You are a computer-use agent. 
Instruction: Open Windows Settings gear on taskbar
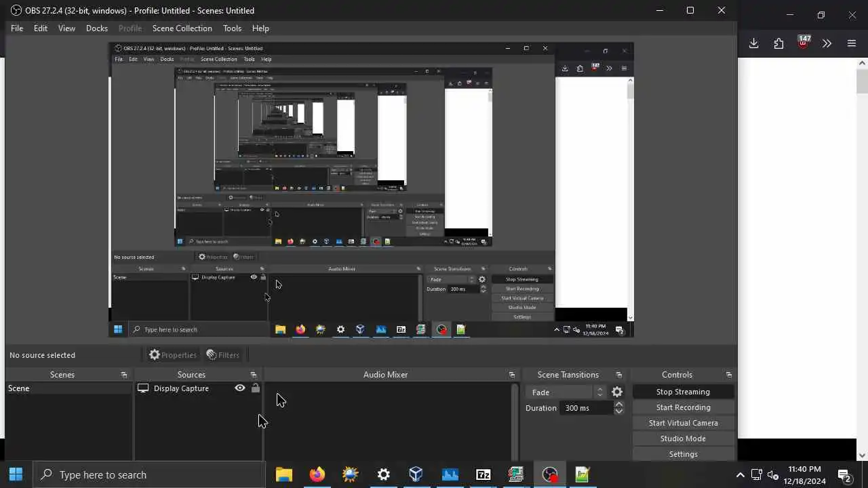click(x=383, y=474)
